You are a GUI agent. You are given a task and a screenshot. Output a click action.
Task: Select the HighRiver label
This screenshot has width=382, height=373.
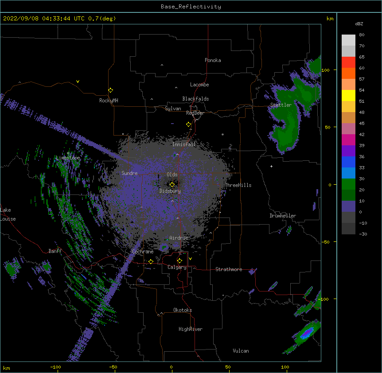(191, 329)
